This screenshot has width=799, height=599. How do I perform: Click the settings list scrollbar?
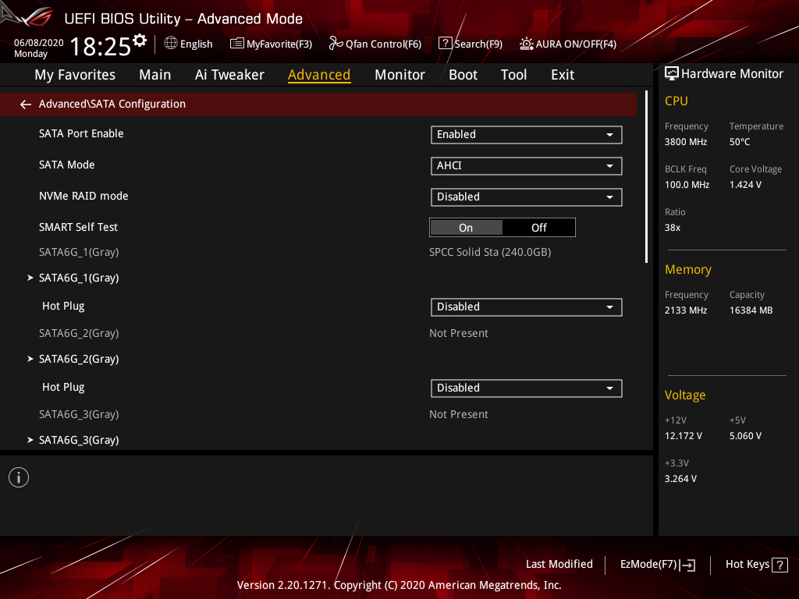click(646, 177)
